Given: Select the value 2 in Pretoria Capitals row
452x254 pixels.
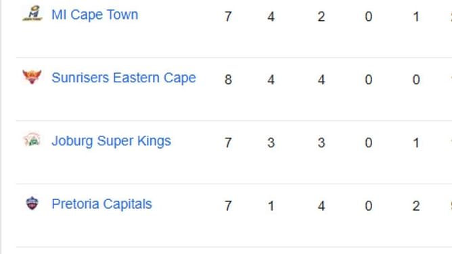Looking at the screenshot, I should [x=416, y=206].
